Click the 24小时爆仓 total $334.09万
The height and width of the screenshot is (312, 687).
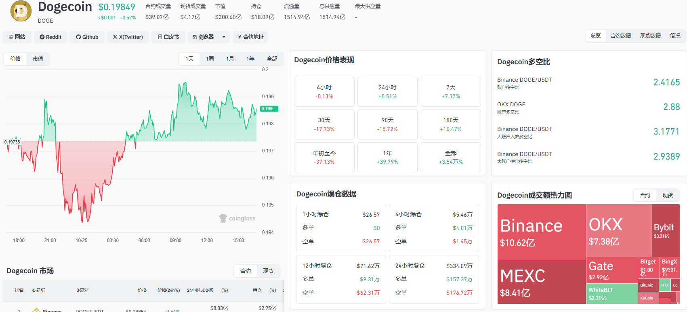tap(459, 266)
